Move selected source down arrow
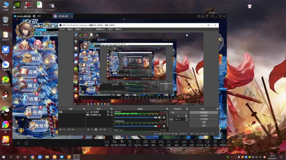 coord(105,129)
